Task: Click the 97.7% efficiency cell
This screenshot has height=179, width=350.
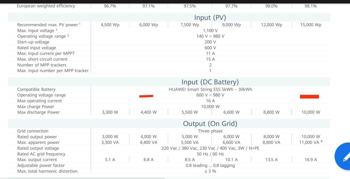Action: (x=231, y=6)
